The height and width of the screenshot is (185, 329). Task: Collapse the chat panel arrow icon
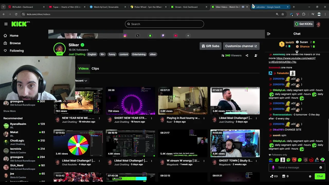coord(269,34)
